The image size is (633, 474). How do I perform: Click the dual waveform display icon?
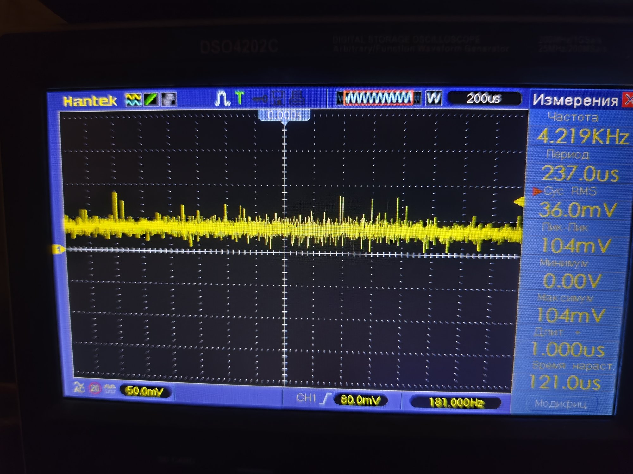134,100
